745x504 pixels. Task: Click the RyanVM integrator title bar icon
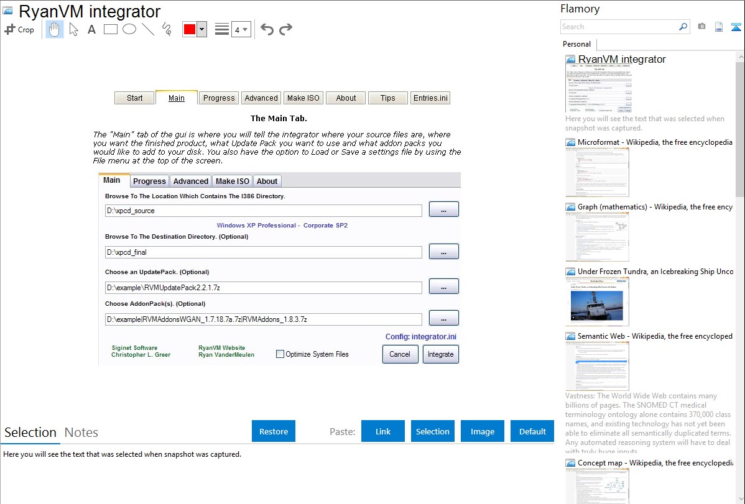click(x=8, y=11)
